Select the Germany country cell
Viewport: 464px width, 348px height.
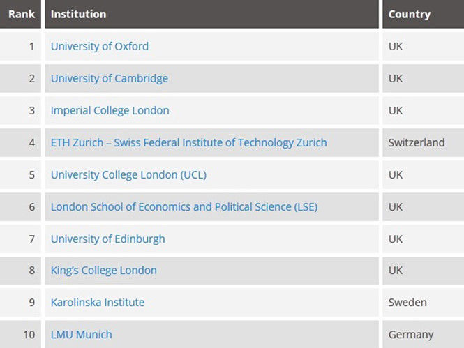(411, 335)
